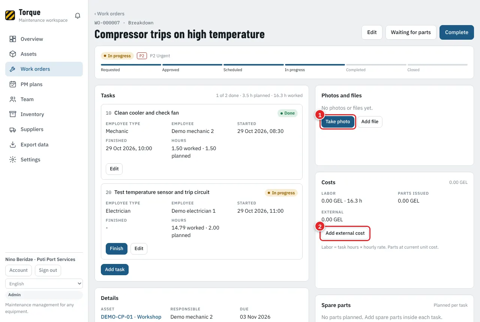Click the Assets cube icon
The height and width of the screenshot is (322, 480).
point(13,54)
